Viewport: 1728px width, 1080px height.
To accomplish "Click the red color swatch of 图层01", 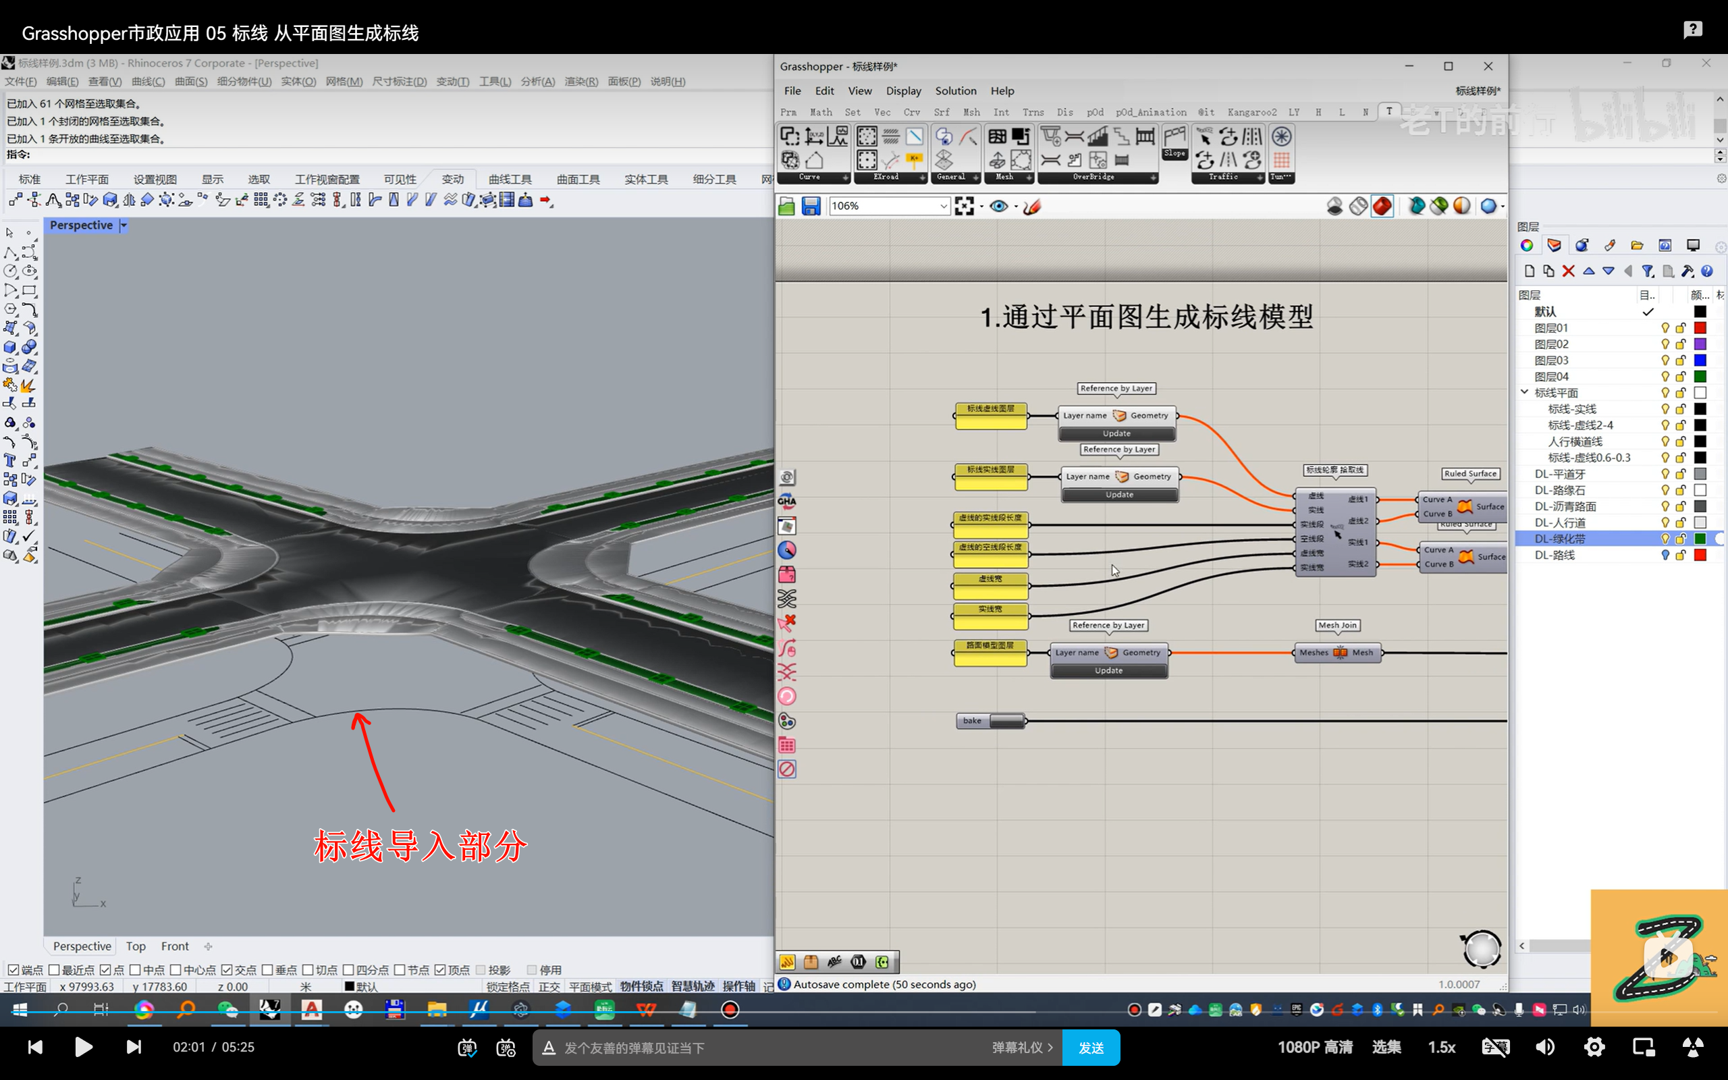I will [x=1700, y=328].
